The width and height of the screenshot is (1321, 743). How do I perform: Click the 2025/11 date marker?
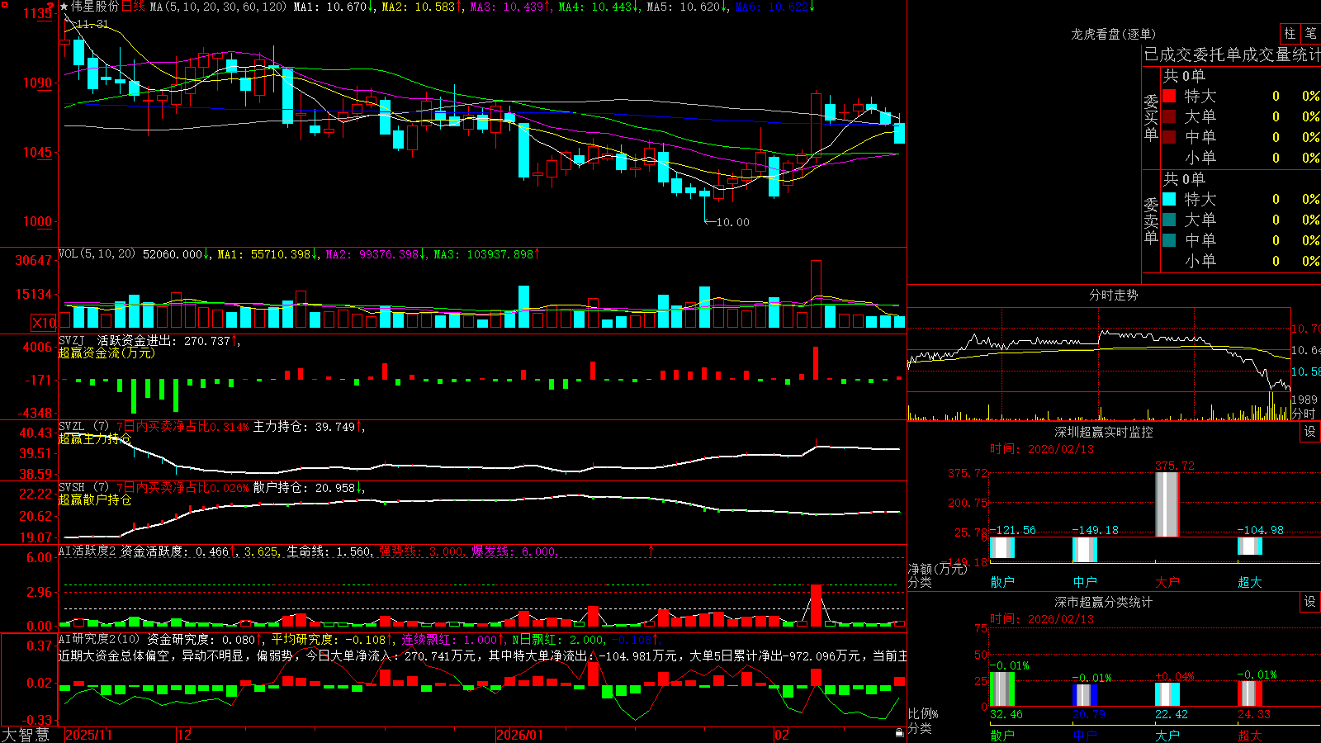88,735
